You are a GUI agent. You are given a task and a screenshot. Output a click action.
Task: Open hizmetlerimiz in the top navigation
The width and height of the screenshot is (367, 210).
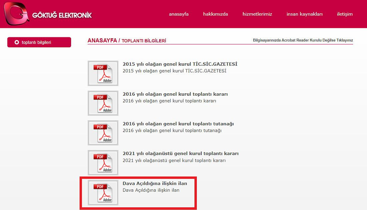(x=257, y=14)
